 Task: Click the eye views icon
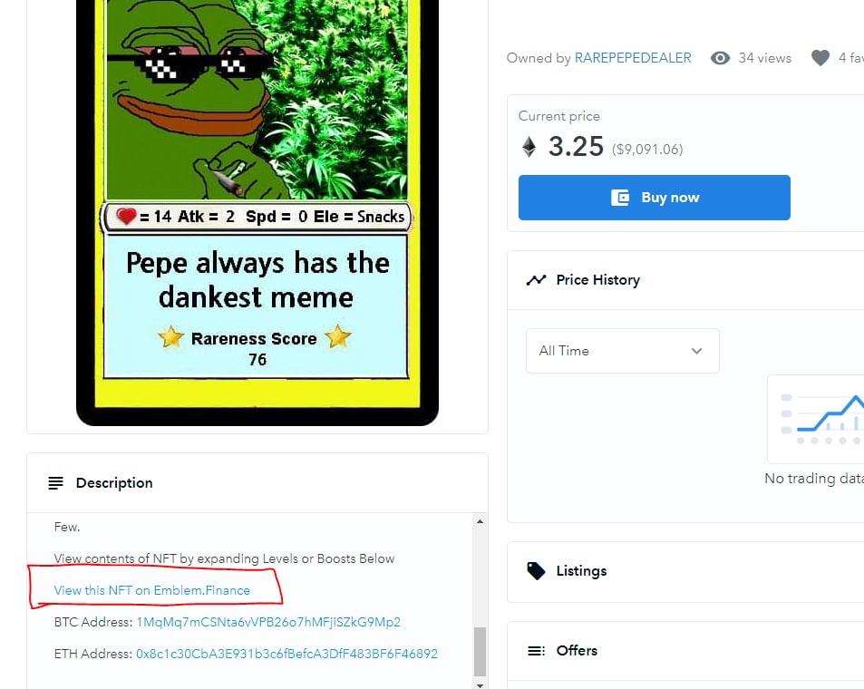point(720,58)
